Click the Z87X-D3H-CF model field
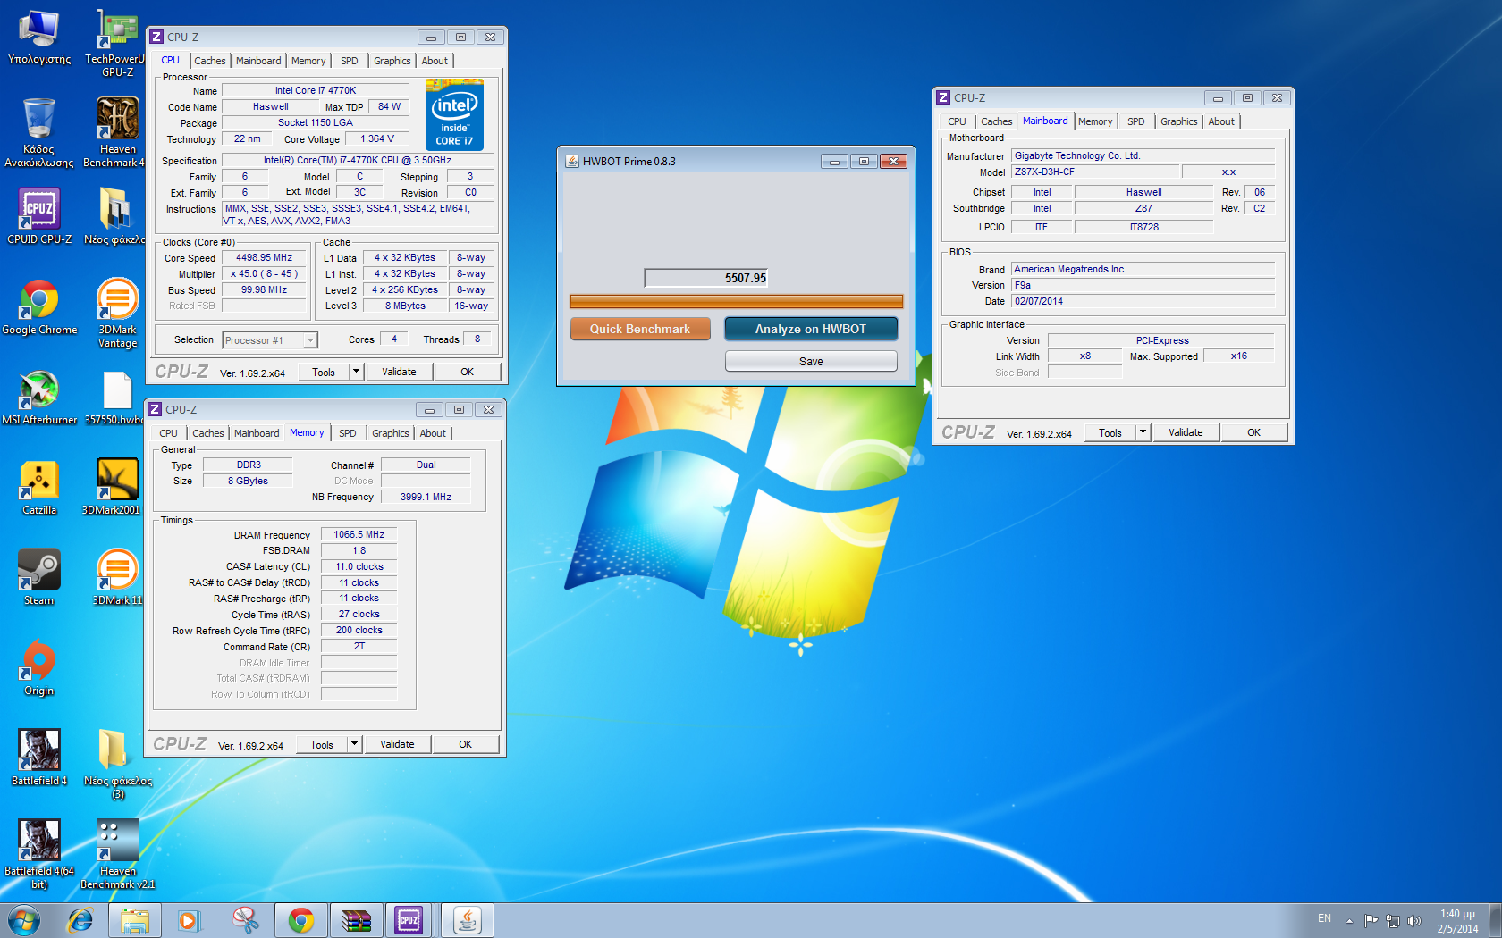 click(1095, 172)
